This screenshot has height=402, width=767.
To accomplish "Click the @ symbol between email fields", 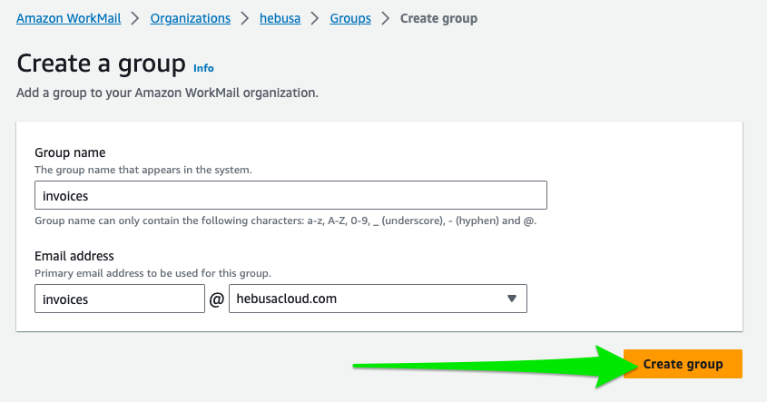I will (217, 299).
